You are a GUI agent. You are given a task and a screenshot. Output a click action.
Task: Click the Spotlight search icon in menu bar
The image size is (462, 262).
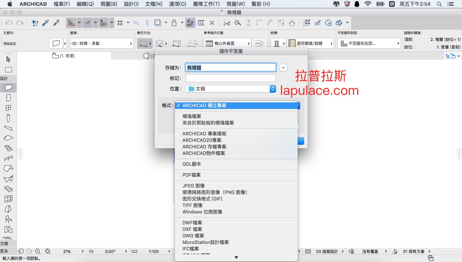coord(439,4)
